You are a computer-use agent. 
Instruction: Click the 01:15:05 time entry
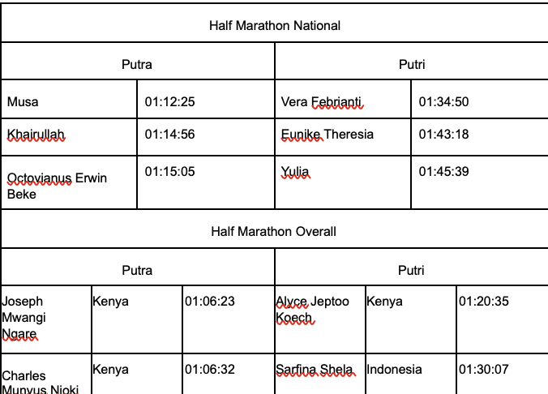tap(170, 172)
